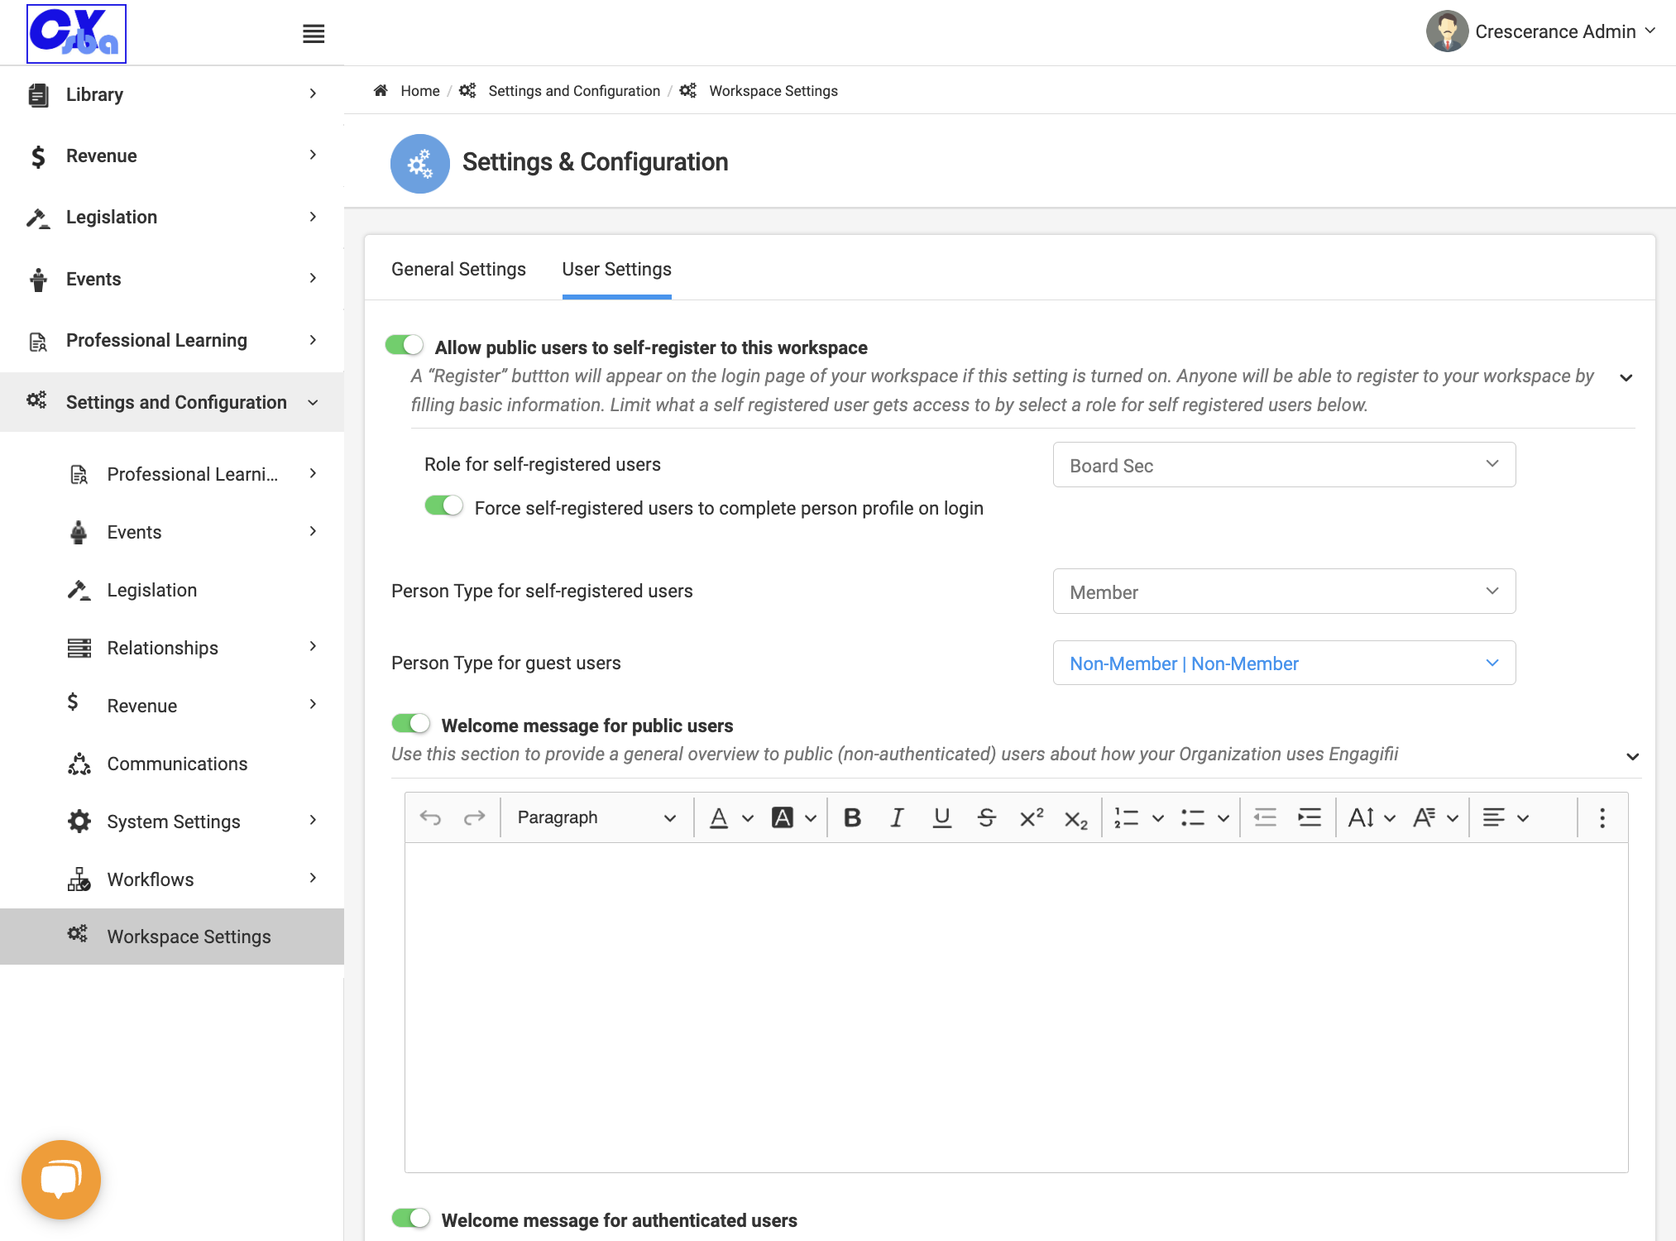Toggle Allow public users to self-register

coord(404,345)
